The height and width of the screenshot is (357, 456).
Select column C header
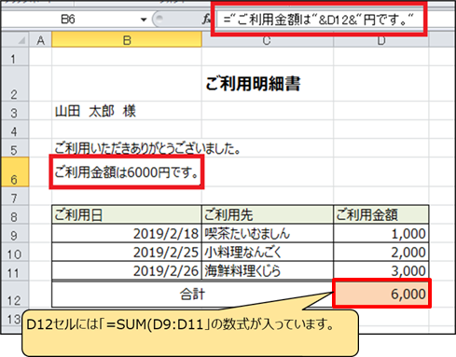coord(268,40)
